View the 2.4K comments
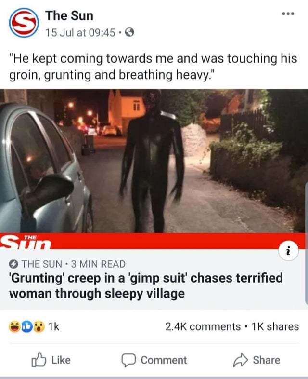 pyautogui.click(x=203, y=326)
